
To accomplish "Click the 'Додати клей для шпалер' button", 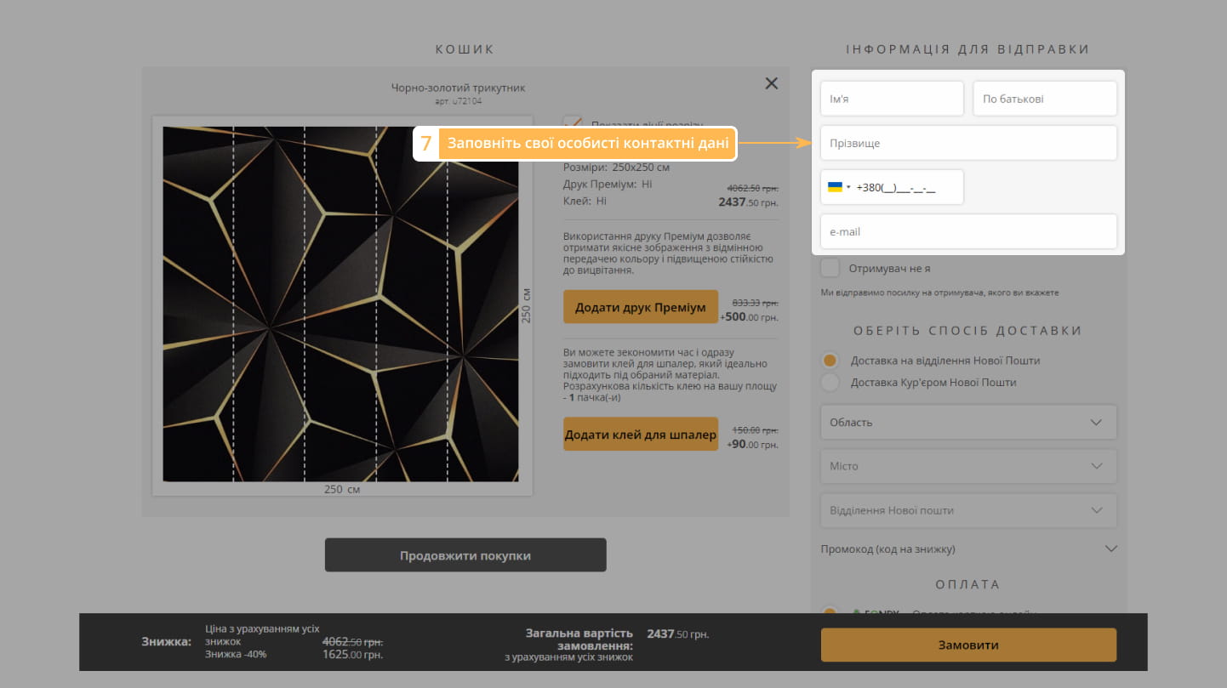I will [x=640, y=435].
